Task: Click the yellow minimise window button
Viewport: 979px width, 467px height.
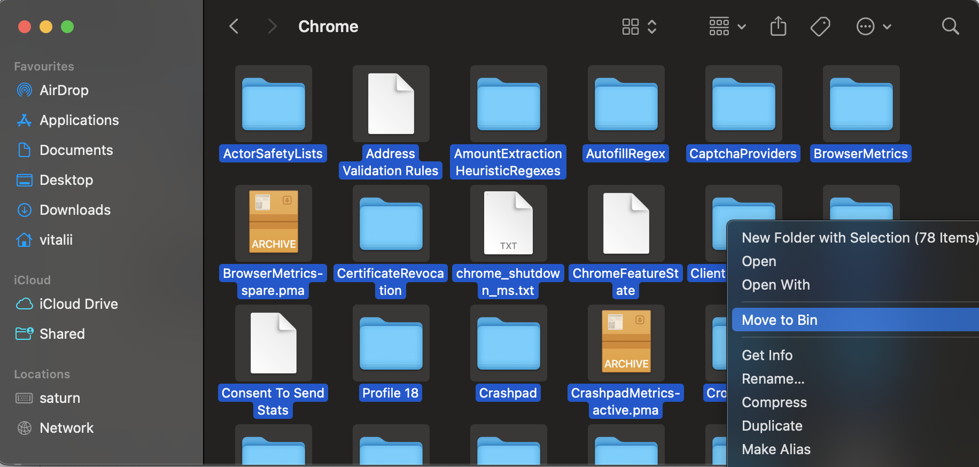Action: [x=46, y=26]
